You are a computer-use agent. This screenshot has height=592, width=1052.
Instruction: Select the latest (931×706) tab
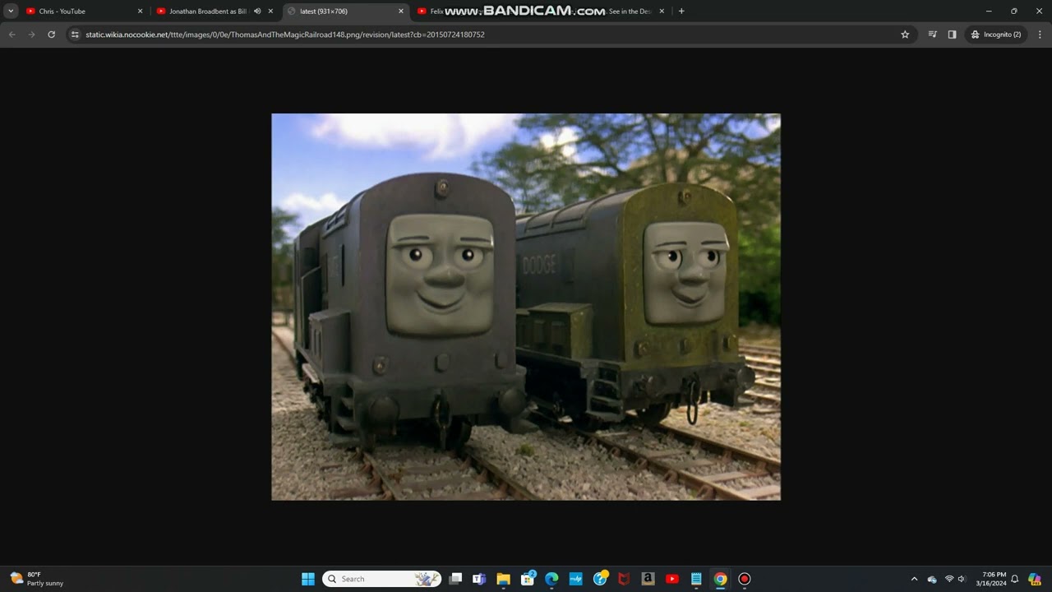(345, 12)
